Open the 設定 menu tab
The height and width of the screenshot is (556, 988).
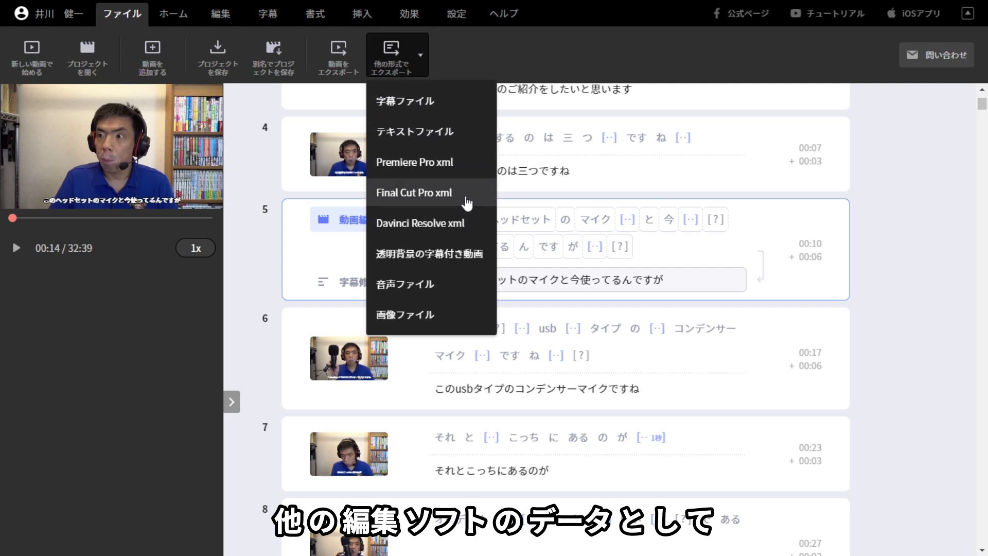456,14
